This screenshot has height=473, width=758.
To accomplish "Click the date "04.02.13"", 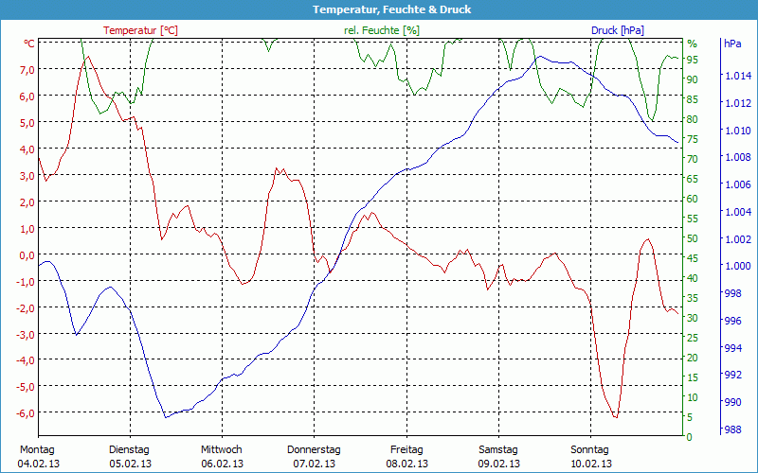I will pos(39,464).
